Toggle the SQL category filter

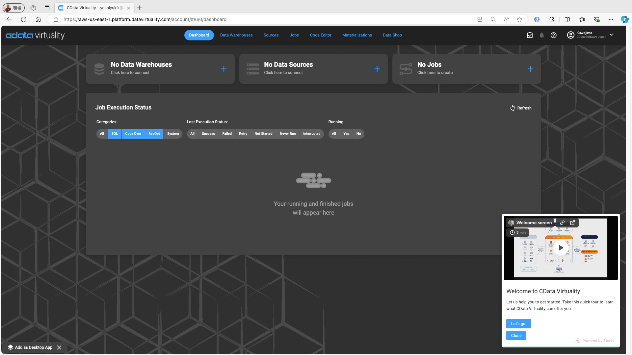pyautogui.click(x=115, y=134)
